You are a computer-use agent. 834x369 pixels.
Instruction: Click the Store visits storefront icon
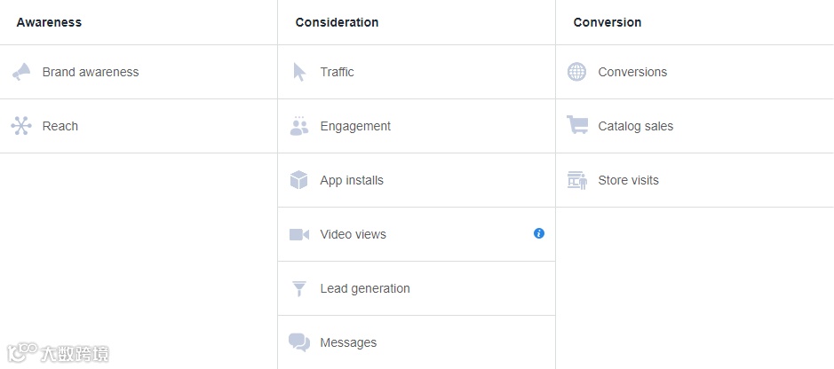[x=577, y=180]
